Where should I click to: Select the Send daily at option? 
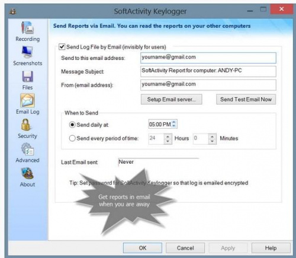pos(72,125)
